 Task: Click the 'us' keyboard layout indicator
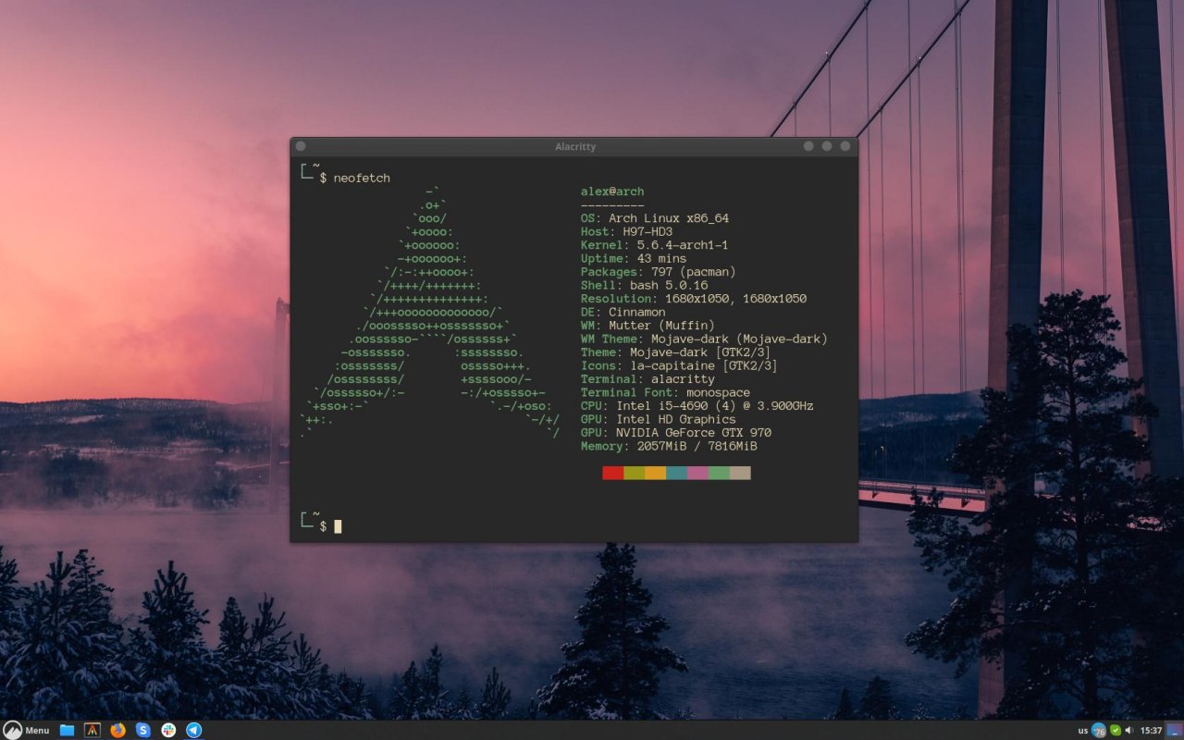tap(1082, 731)
